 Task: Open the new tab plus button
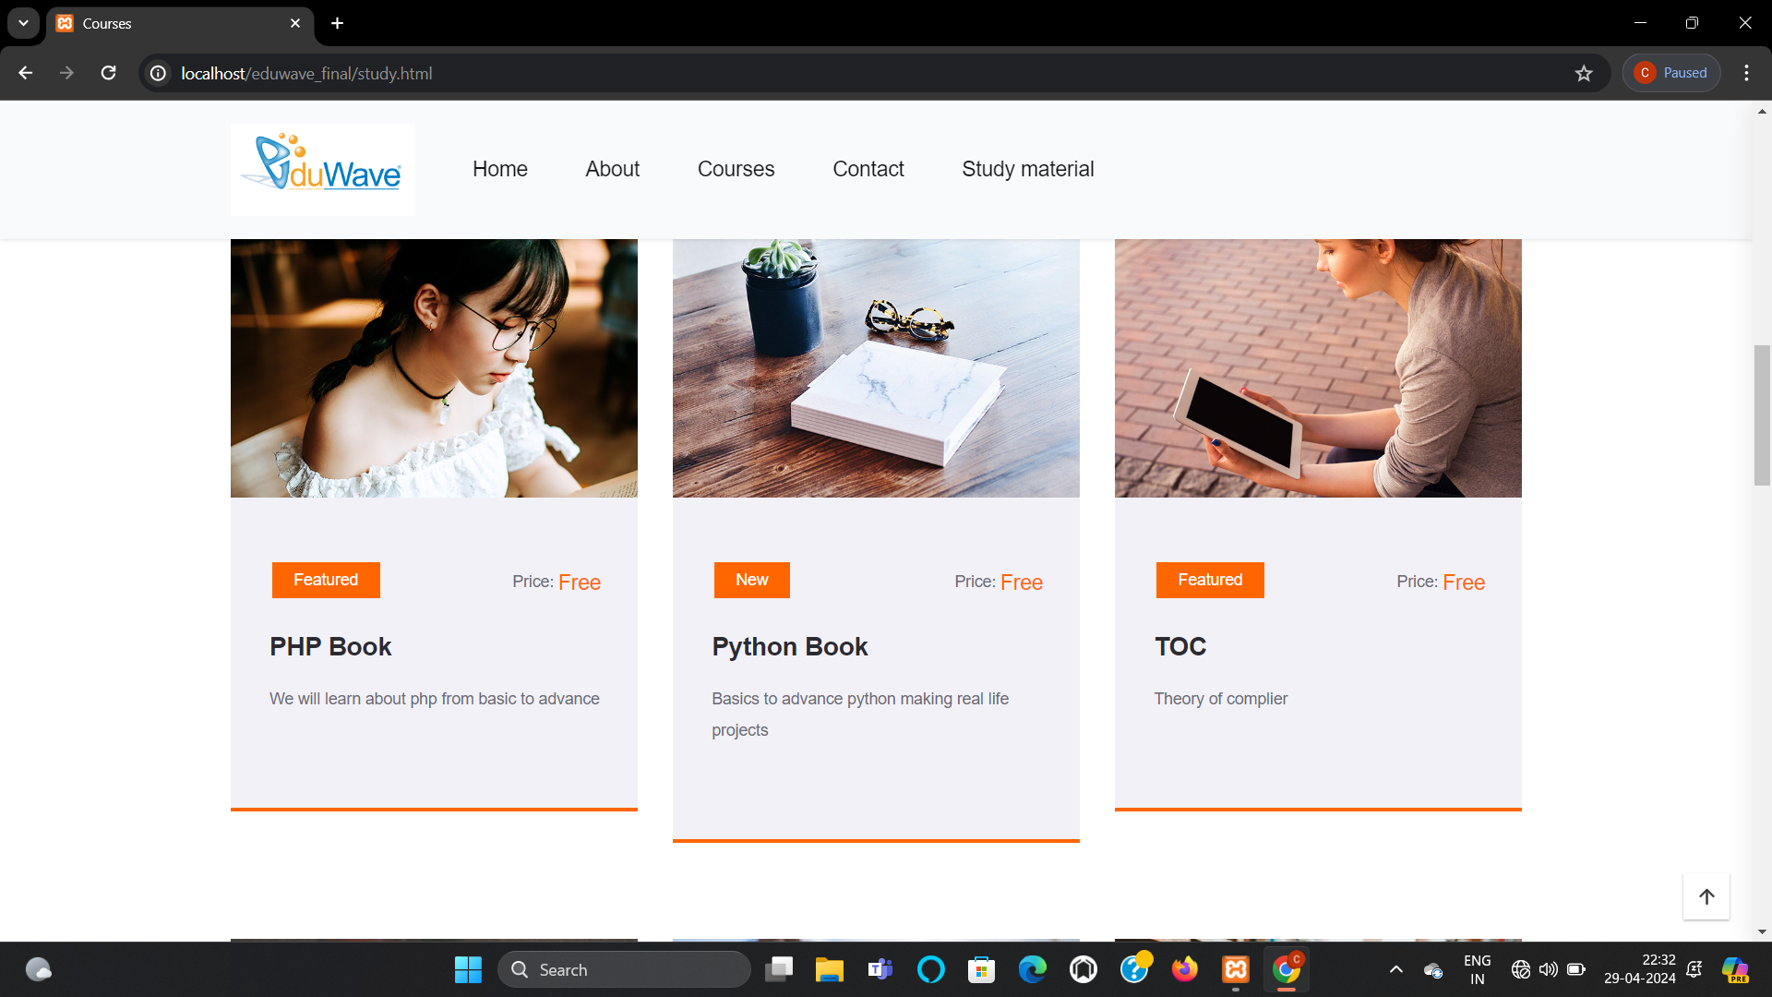pos(338,23)
